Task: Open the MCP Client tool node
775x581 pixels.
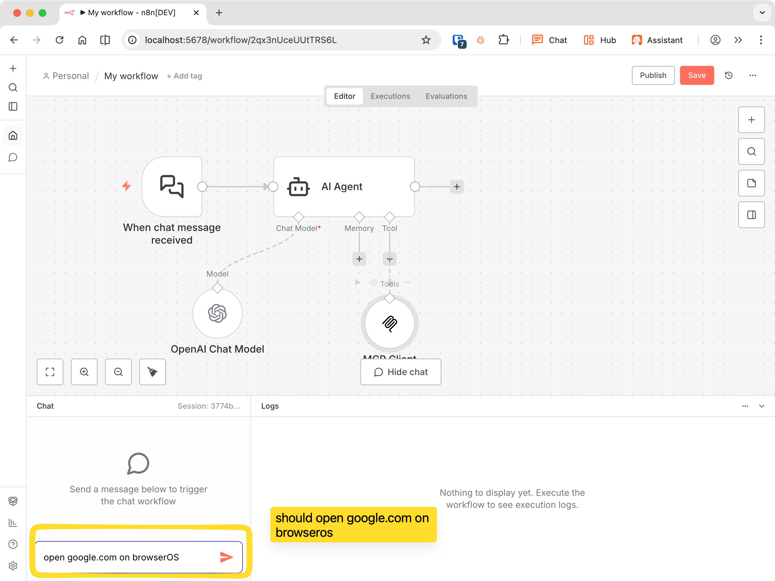Action: 389,323
